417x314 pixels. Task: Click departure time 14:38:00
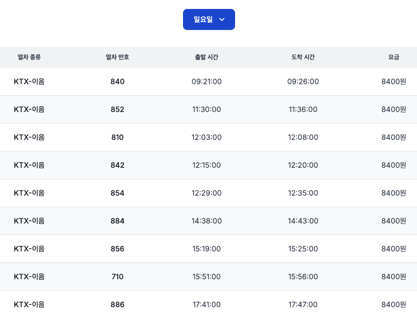tap(206, 221)
